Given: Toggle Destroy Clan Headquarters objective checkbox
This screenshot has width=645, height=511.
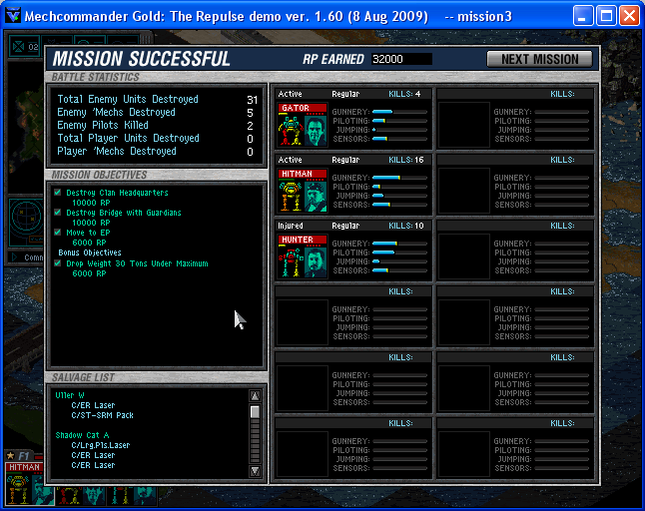Looking at the screenshot, I should click(58, 192).
